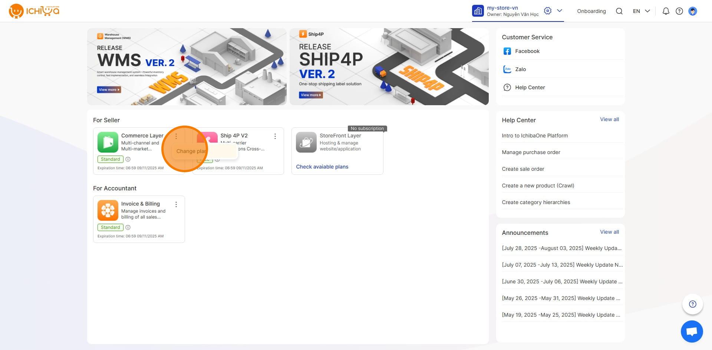Image resolution: width=712 pixels, height=350 pixels.
Task: Open the StoreFront Layer app icon
Action: click(306, 142)
